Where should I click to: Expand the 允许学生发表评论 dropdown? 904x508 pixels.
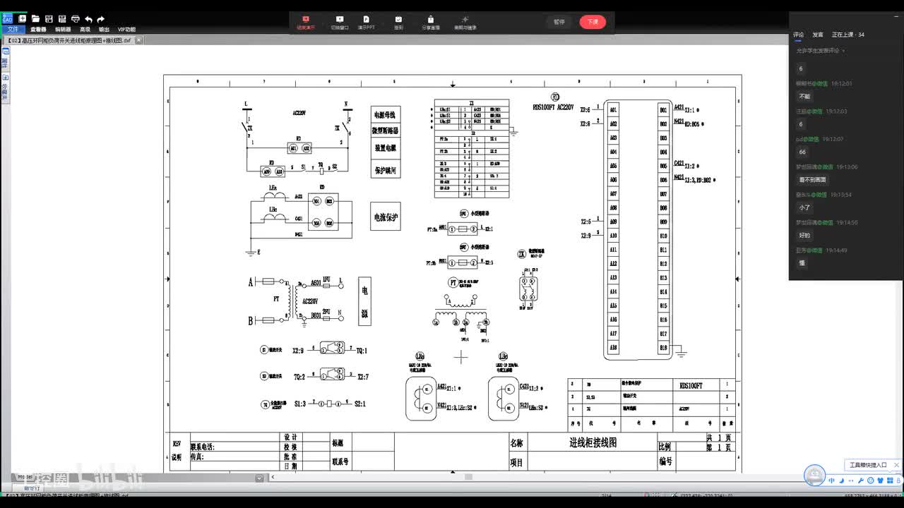pyautogui.click(x=821, y=51)
